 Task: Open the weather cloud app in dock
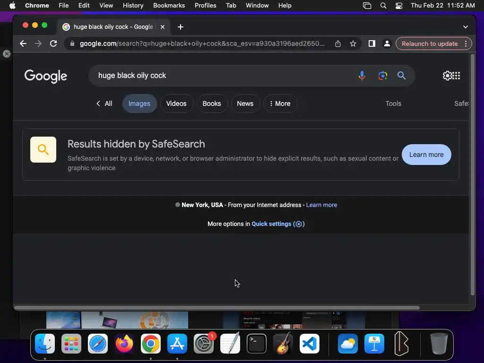click(348, 344)
